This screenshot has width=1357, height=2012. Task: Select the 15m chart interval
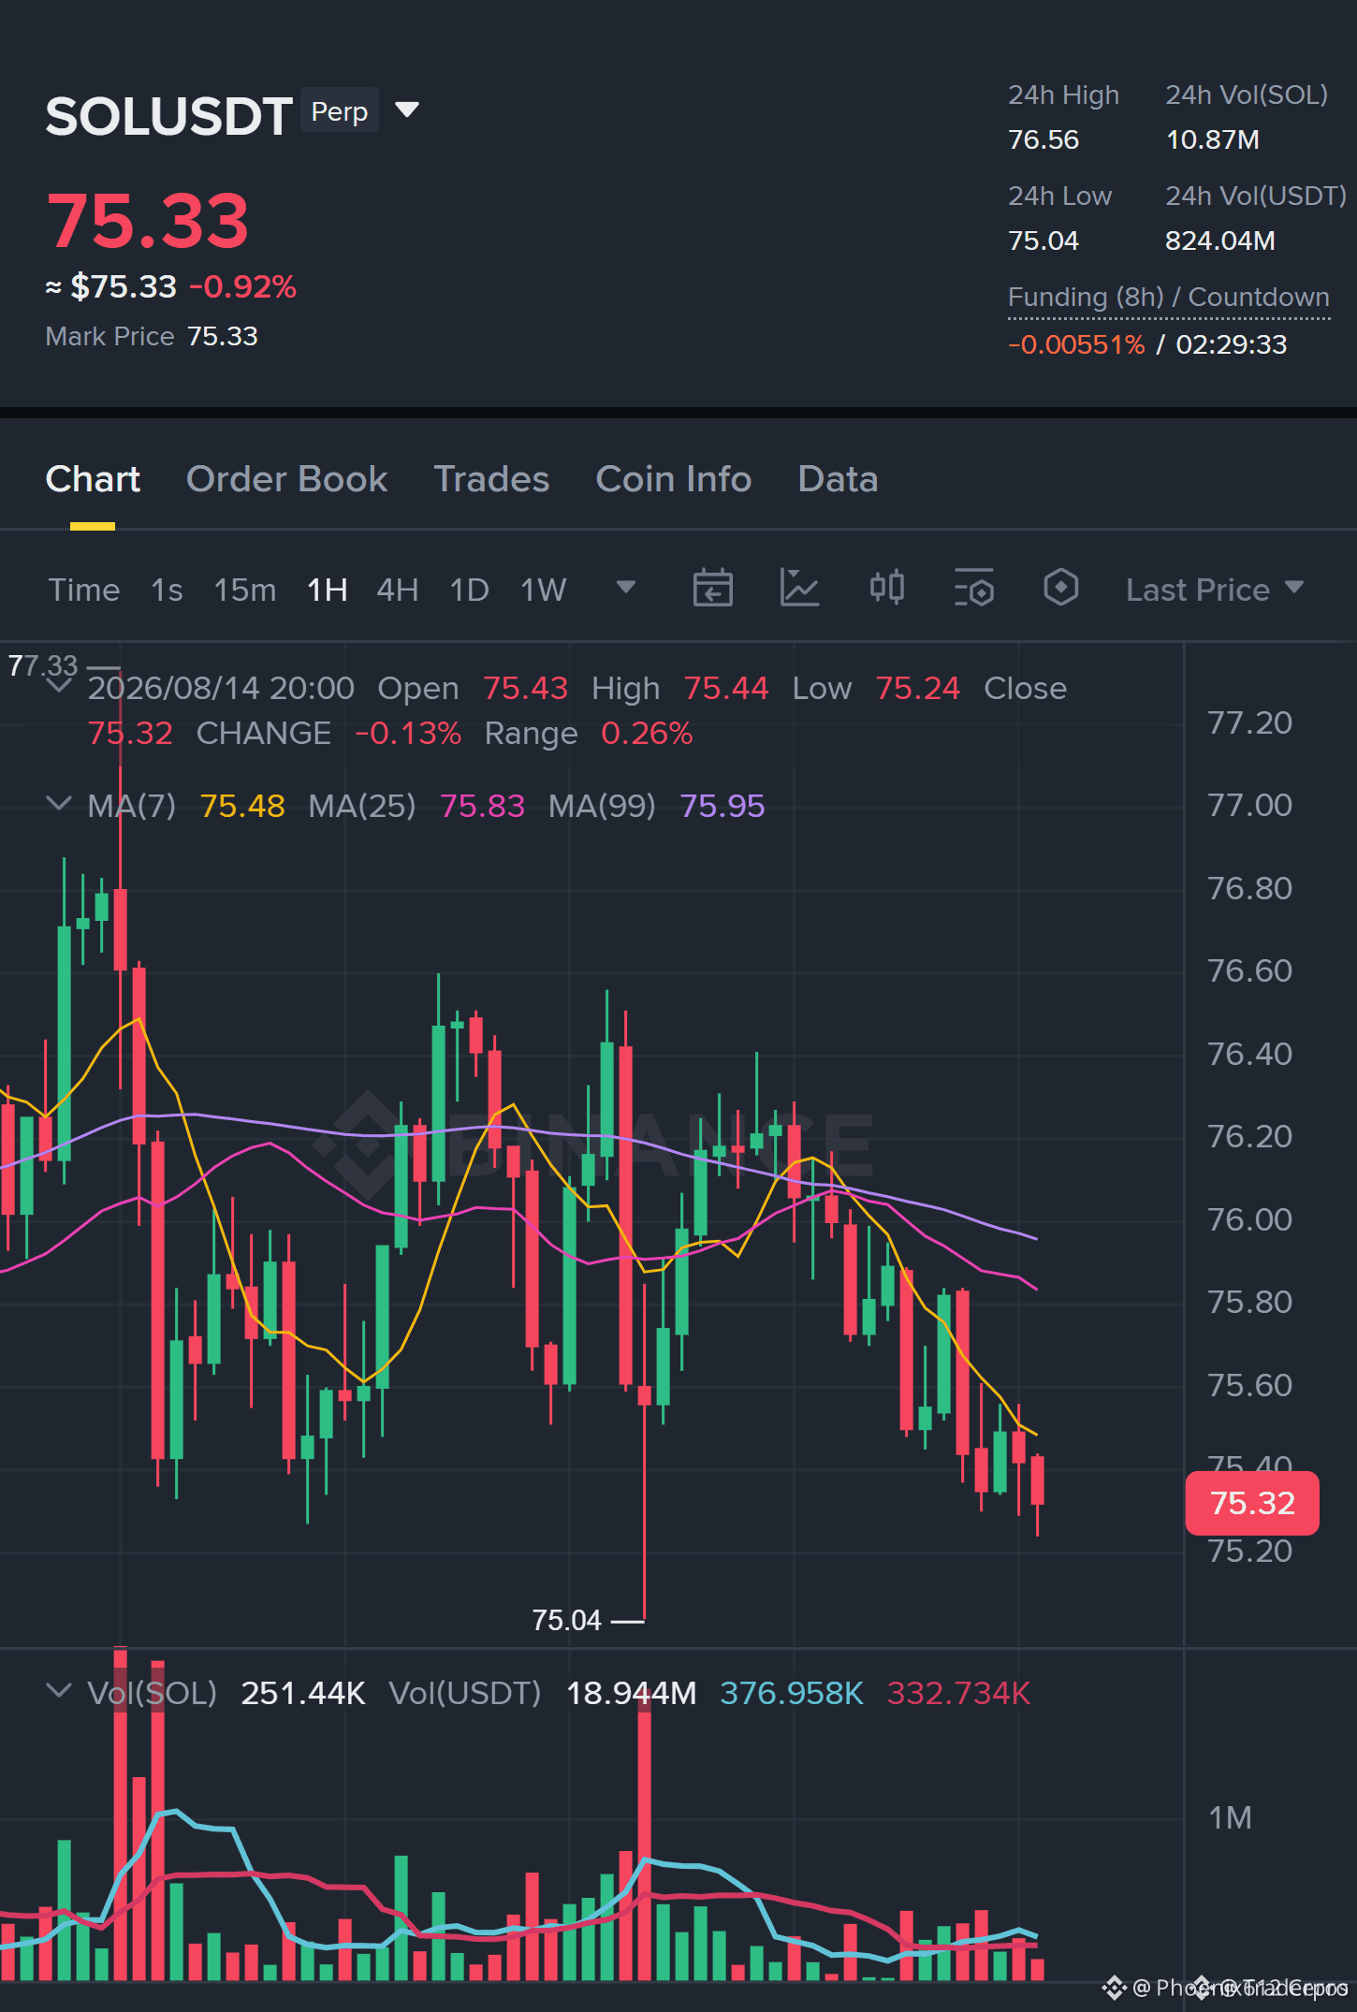[x=245, y=590]
